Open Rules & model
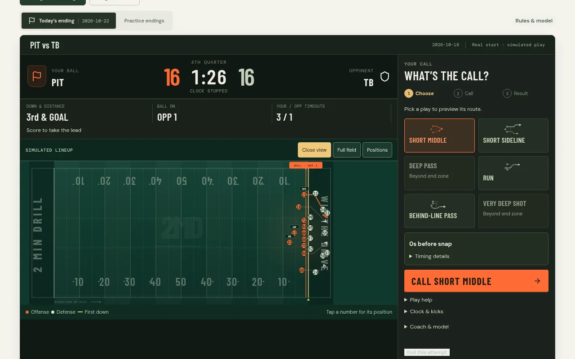Viewport: 575px width, 359px height. tap(534, 21)
